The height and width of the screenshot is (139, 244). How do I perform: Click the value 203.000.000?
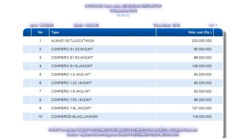(x=202, y=41)
